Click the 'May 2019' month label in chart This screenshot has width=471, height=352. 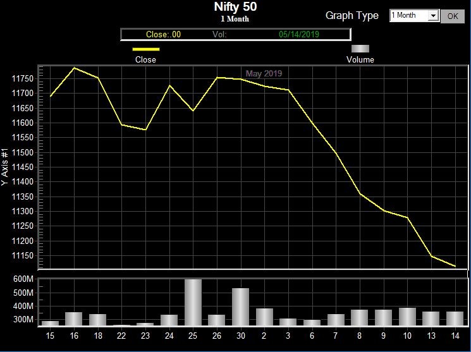tap(264, 74)
